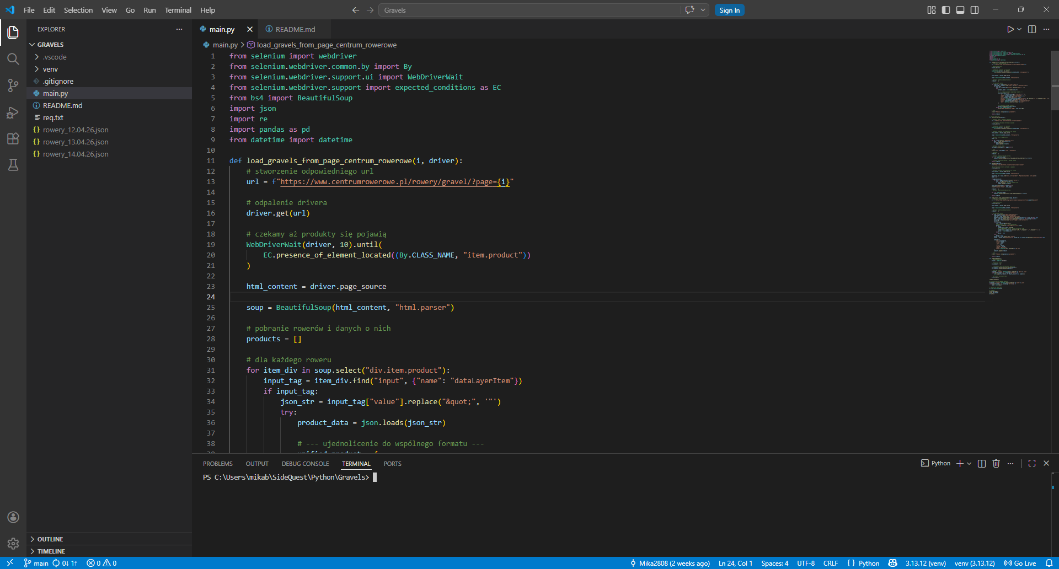This screenshot has width=1059, height=569.
Task: Expand the venv folder
Action: tap(50, 69)
